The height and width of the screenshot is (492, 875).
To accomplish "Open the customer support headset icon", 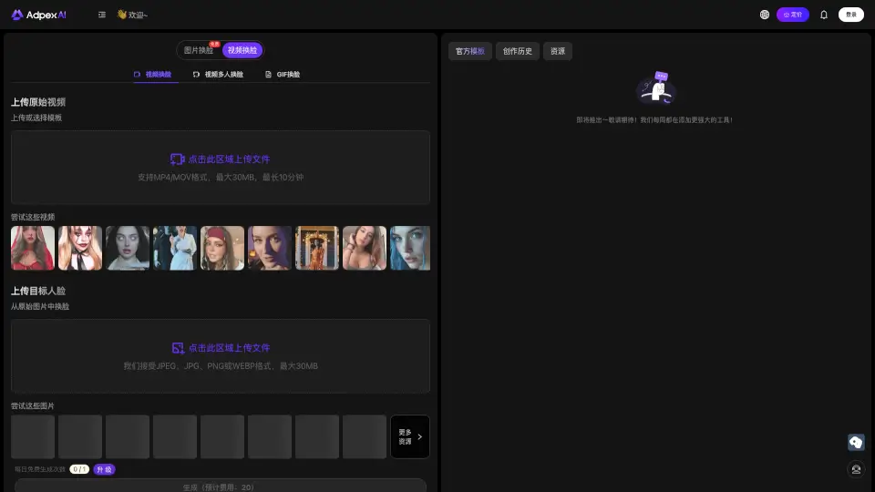I will click(856, 469).
